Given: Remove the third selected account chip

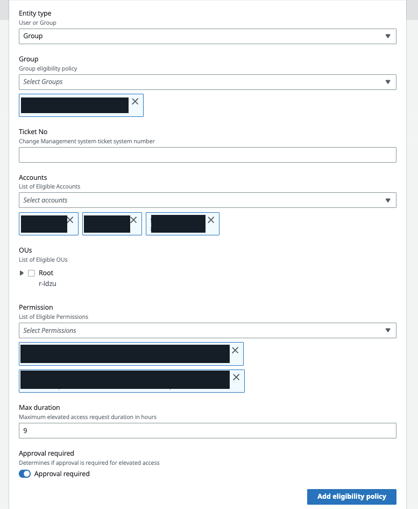Looking at the screenshot, I should tap(211, 220).
